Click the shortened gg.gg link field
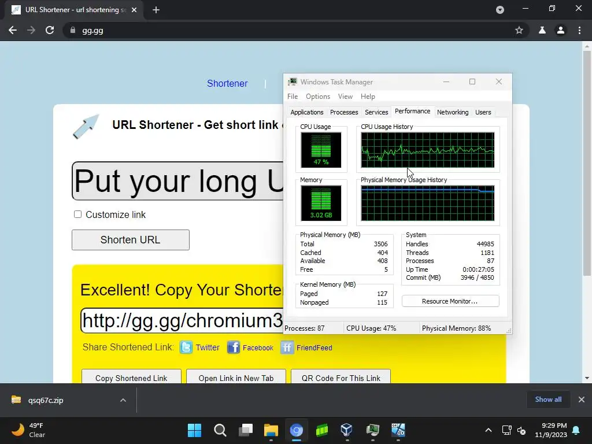 pos(182,320)
